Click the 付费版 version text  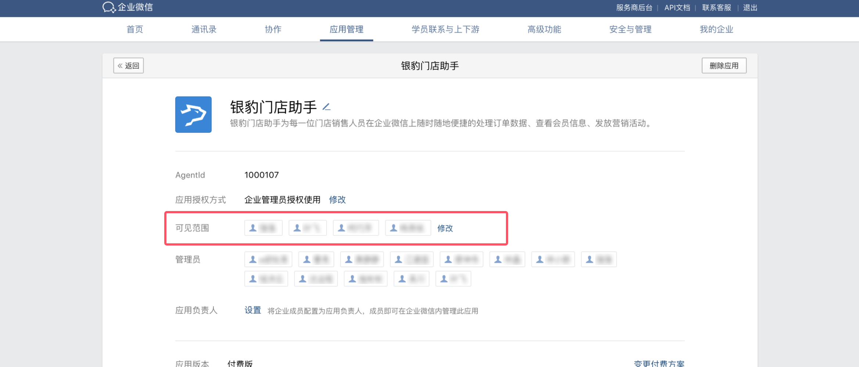240,363
